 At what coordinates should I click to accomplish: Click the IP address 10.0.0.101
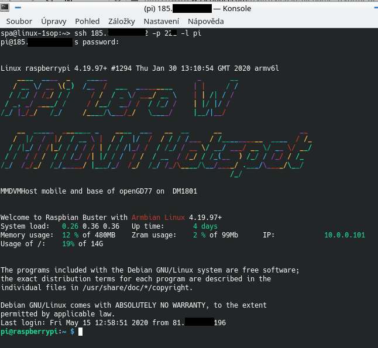[345, 235]
